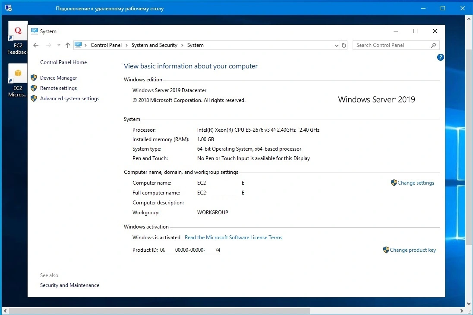
Task: Select System and Security breadcrumb
Action: click(x=155, y=45)
